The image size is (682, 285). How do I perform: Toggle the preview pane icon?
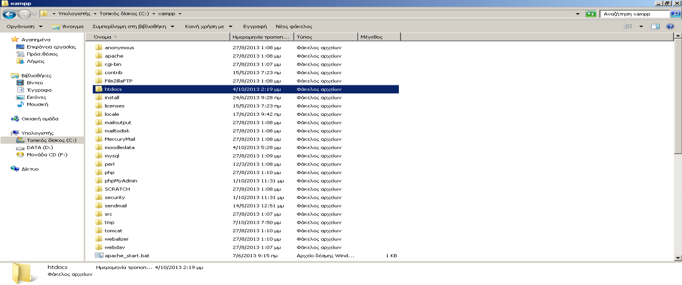(655, 26)
